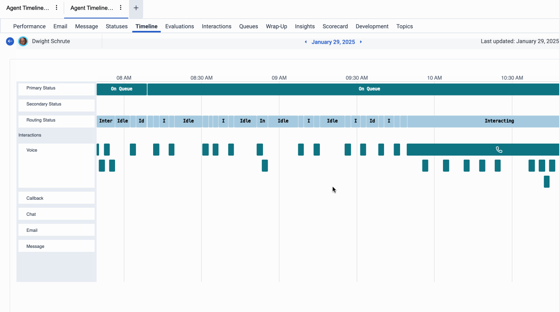Advance to next day using right arrow
The width and height of the screenshot is (560, 312).
(x=361, y=42)
